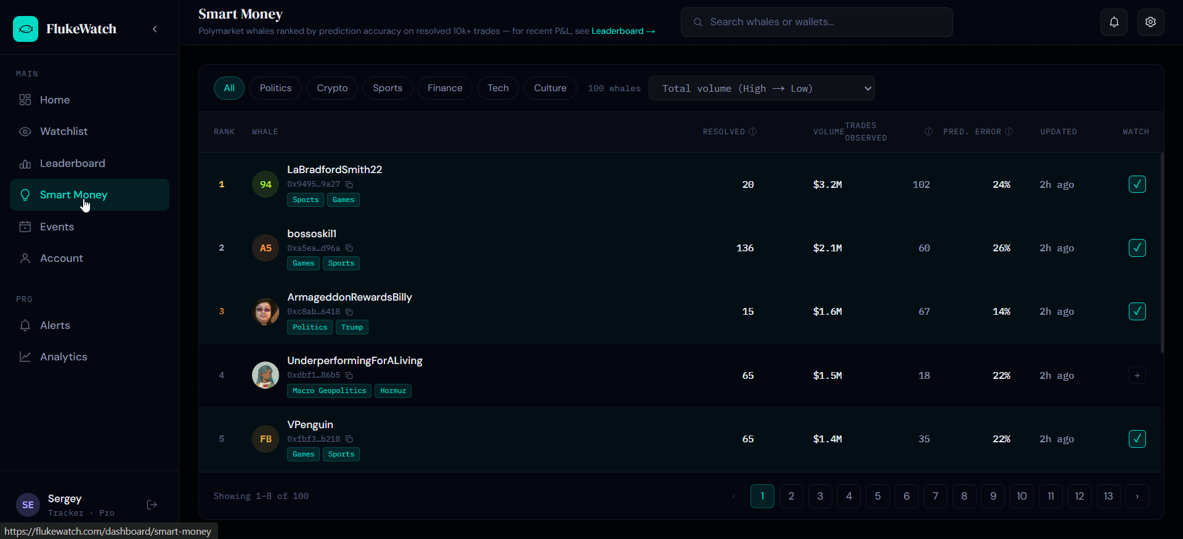This screenshot has height=539, width=1183.
Task: Open Analytics in sidebar
Action: 89,357
